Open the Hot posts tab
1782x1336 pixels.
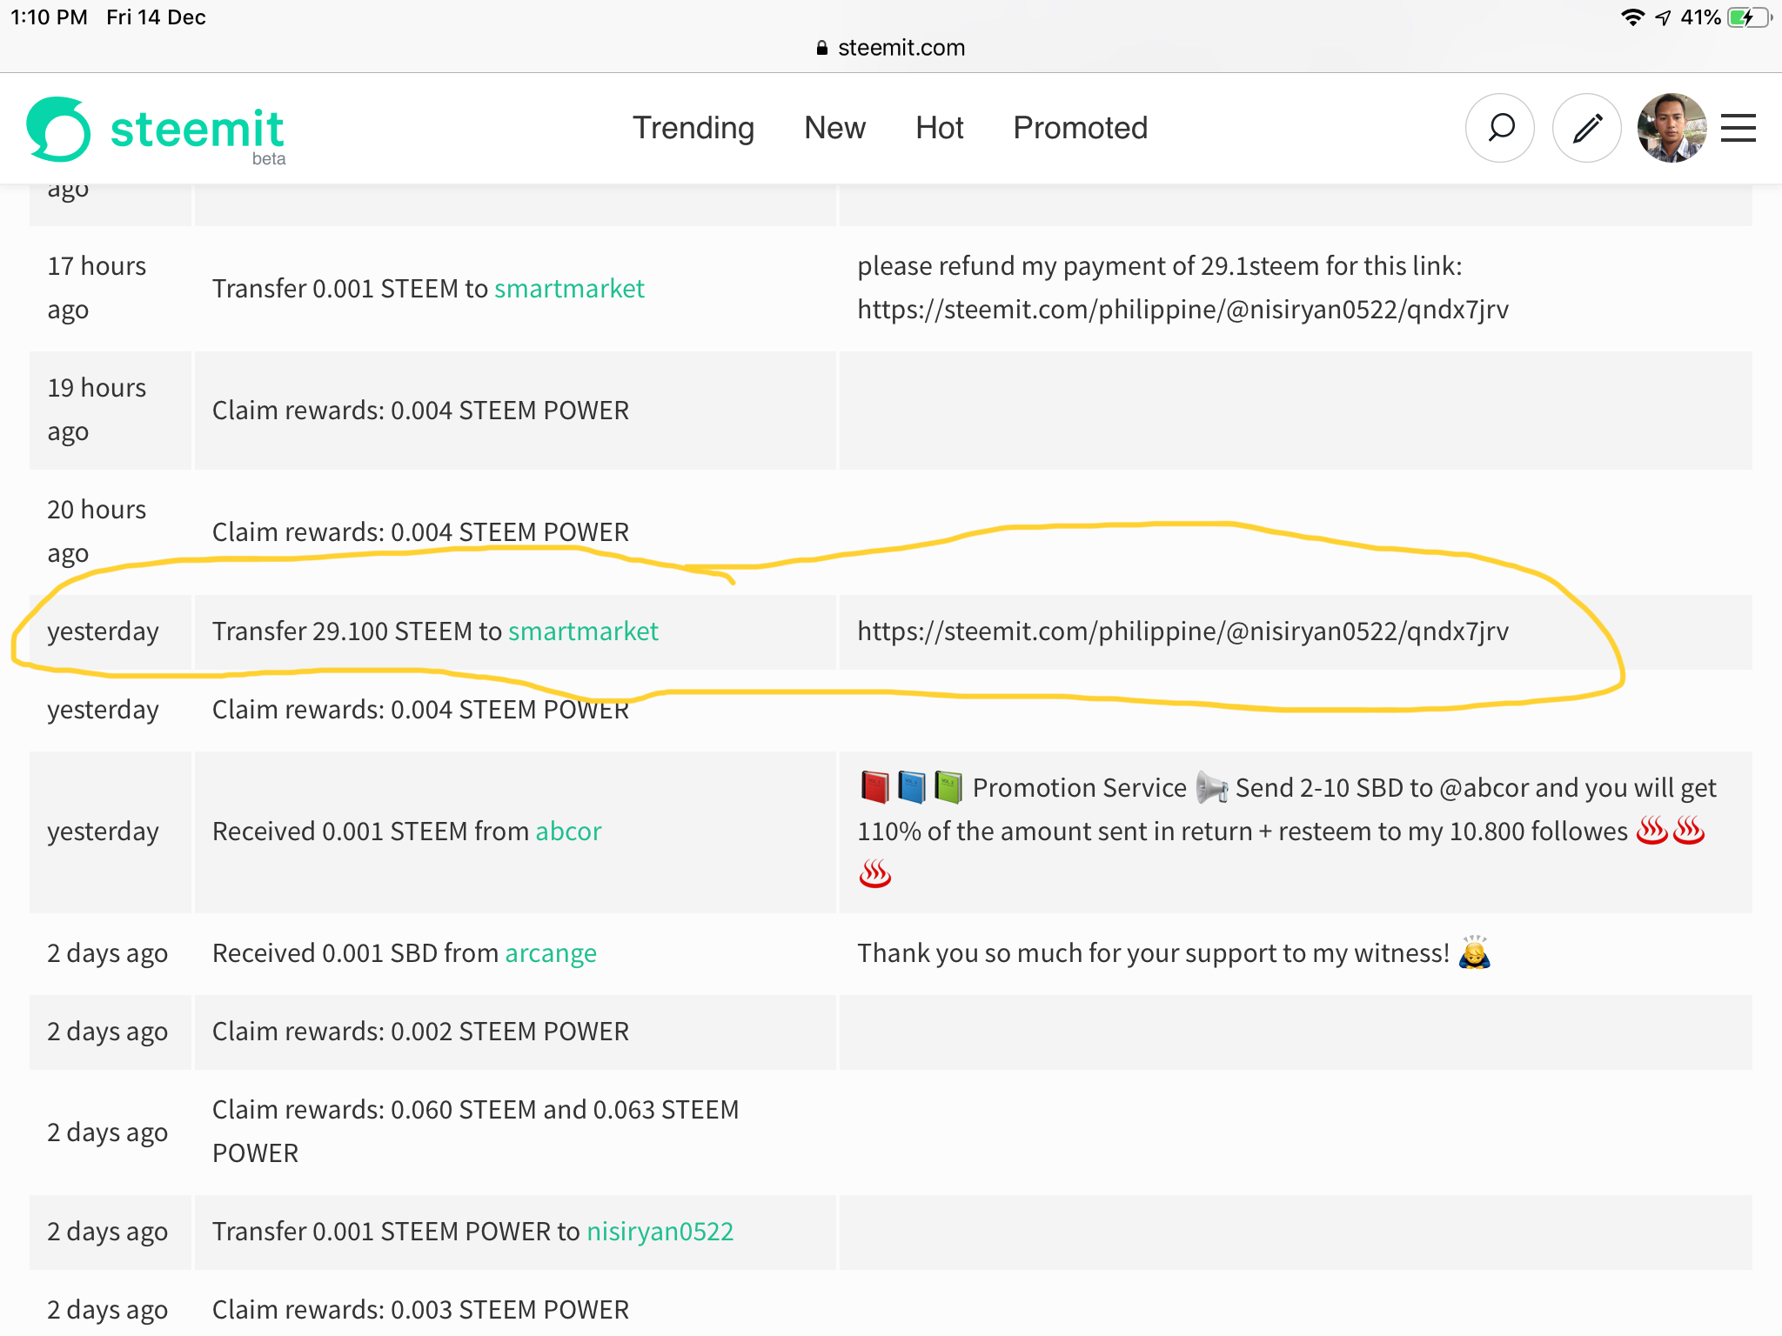[939, 128]
